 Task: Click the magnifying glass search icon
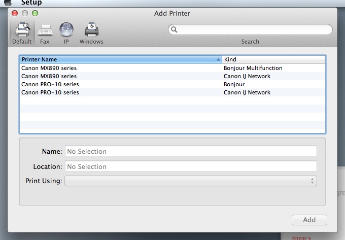[174, 30]
